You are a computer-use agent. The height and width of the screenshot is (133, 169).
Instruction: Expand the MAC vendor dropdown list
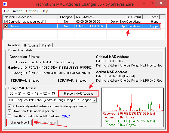(94, 100)
